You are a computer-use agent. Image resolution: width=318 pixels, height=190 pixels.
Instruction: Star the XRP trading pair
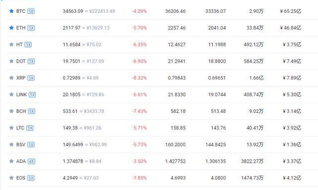(11, 78)
